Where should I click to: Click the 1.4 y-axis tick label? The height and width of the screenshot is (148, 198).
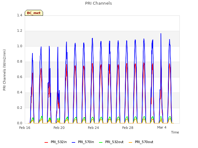coord(19,15)
